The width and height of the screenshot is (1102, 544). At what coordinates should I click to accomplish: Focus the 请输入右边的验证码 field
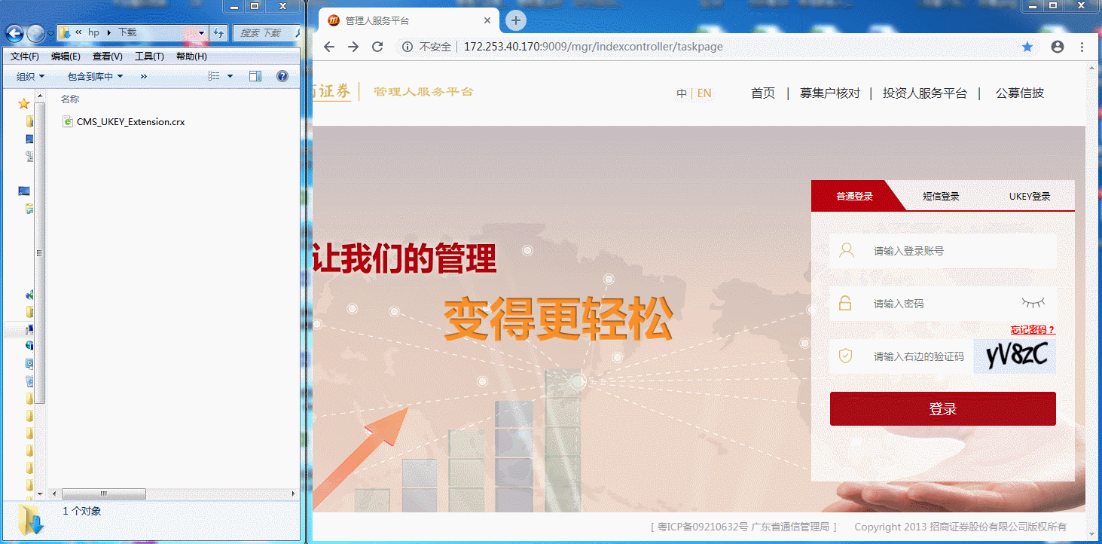coord(901,356)
